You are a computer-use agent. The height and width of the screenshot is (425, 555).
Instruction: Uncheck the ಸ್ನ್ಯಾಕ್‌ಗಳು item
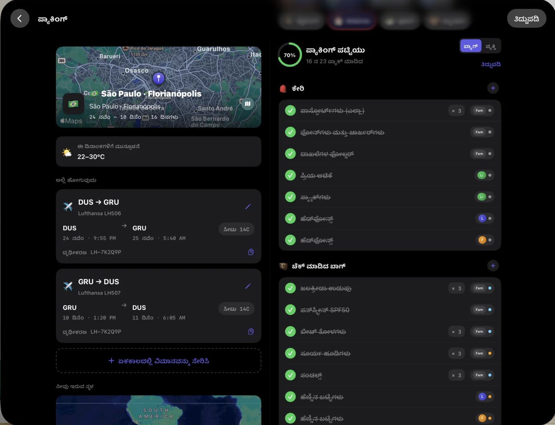pos(290,197)
